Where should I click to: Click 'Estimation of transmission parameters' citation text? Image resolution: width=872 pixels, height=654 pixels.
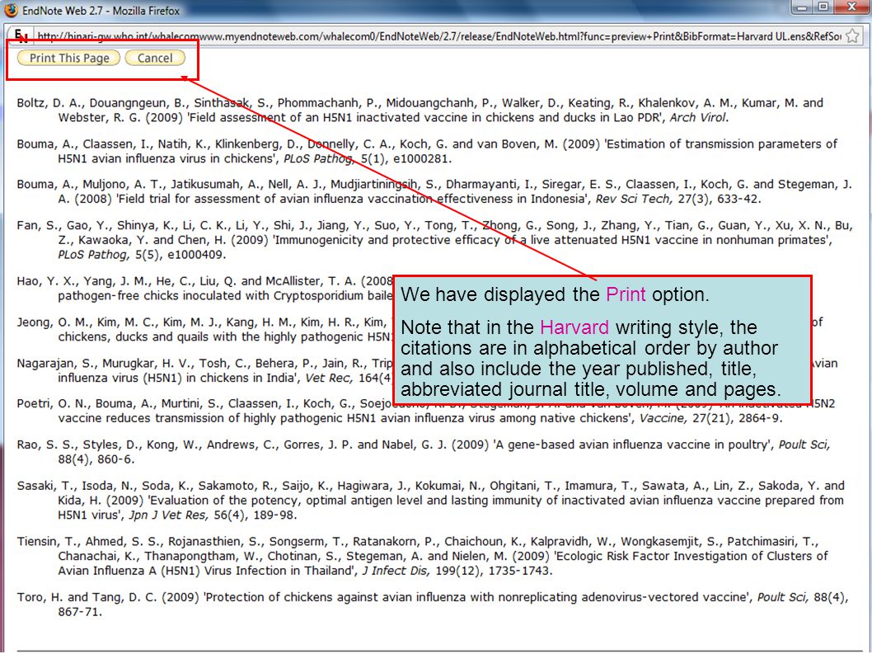click(721, 144)
